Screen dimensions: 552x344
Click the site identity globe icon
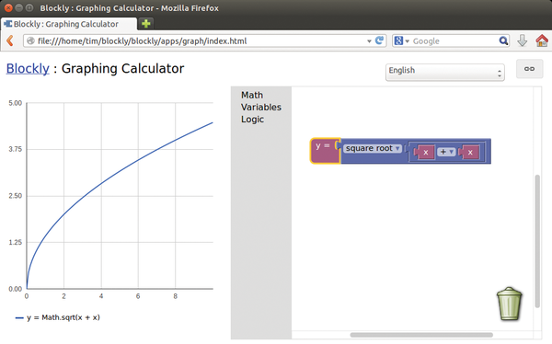pos(30,40)
